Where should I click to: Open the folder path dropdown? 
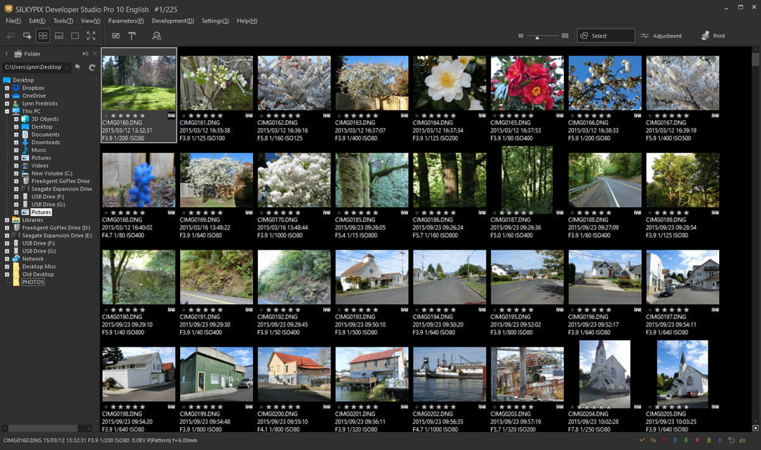pos(67,67)
